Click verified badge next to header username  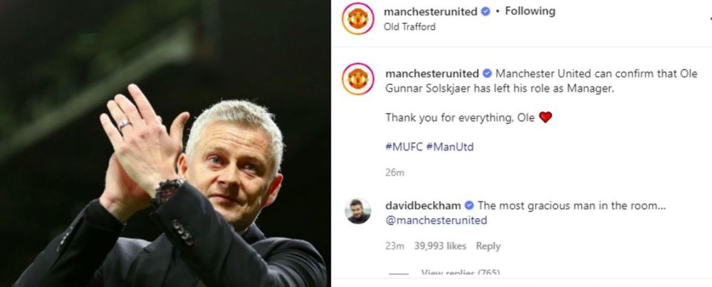point(486,12)
